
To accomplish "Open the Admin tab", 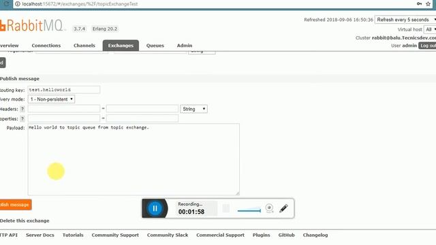I will [x=185, y=46].
